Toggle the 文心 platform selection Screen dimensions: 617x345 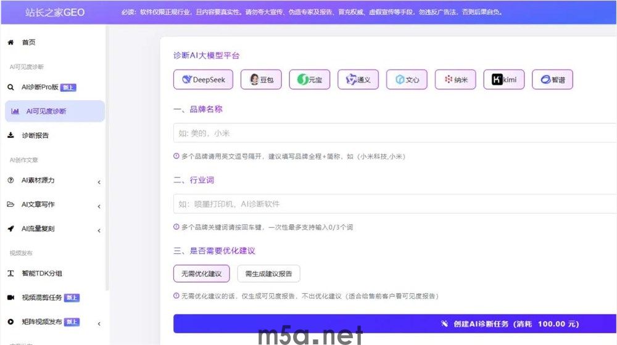[407, 79]
